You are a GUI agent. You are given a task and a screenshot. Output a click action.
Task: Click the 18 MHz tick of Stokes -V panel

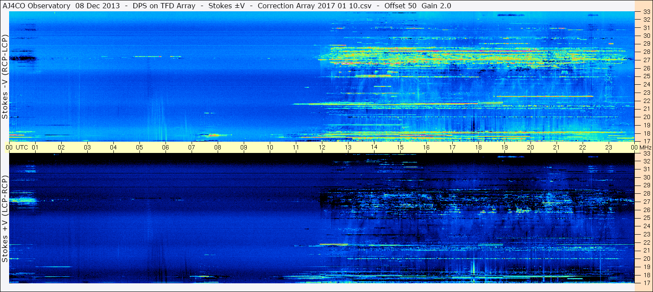(x=646, y=133)
